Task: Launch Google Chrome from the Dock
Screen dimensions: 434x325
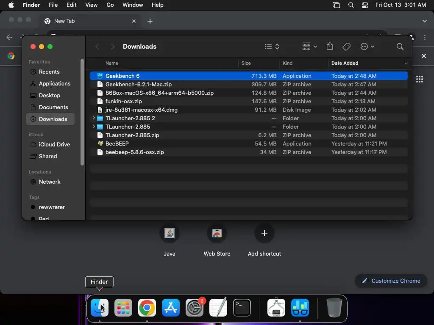Action: tap(147, 308)
